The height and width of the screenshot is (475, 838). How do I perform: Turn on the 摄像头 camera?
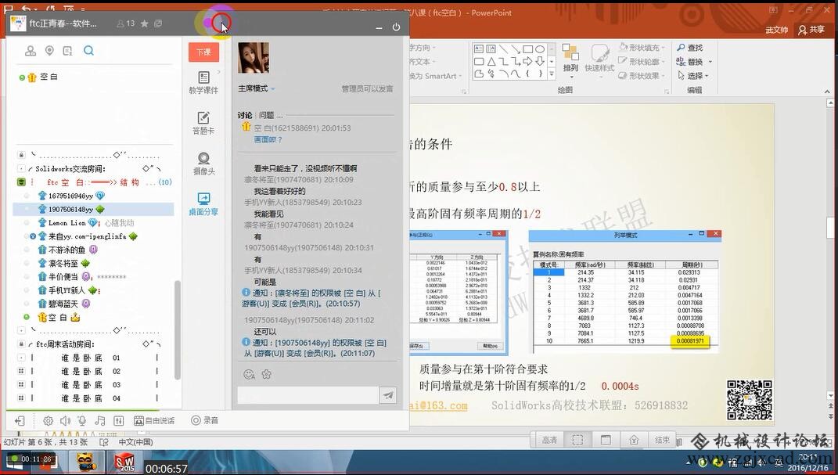[x=203, y=164]
